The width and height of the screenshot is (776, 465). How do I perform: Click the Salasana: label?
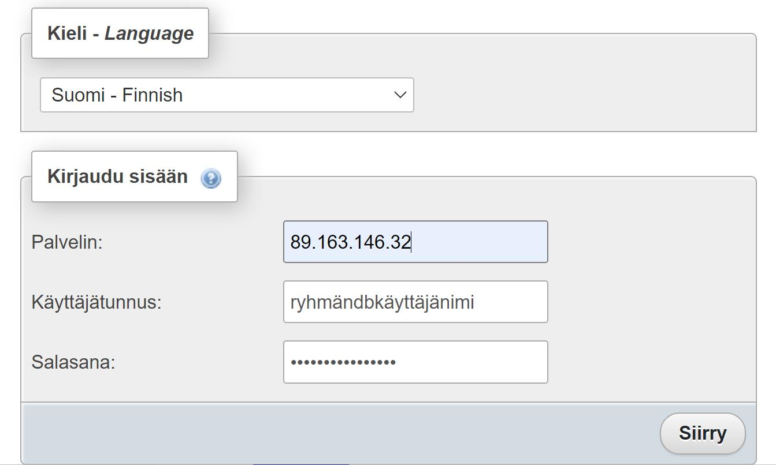[x=73, y=362]
